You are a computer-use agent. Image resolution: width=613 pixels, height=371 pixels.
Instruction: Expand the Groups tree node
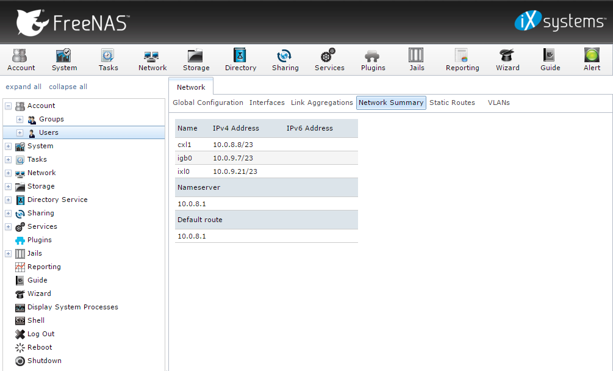pos(20,120)
